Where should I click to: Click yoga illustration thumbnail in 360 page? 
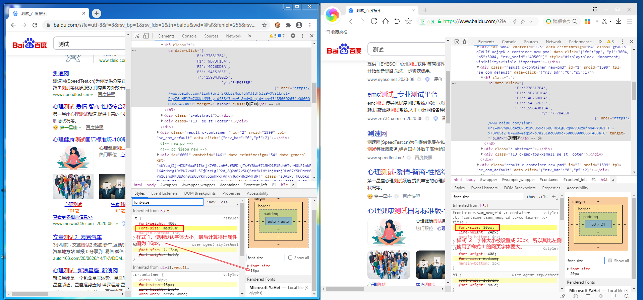(389, 231)
